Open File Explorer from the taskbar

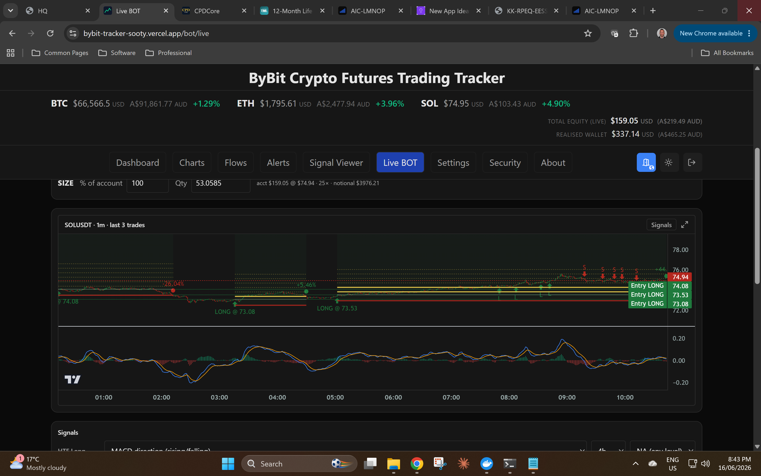pyautogui.click(x=393, y=464)
